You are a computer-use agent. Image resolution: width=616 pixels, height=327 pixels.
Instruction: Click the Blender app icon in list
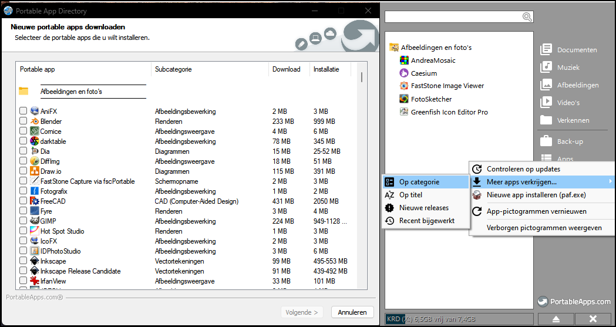34,122
